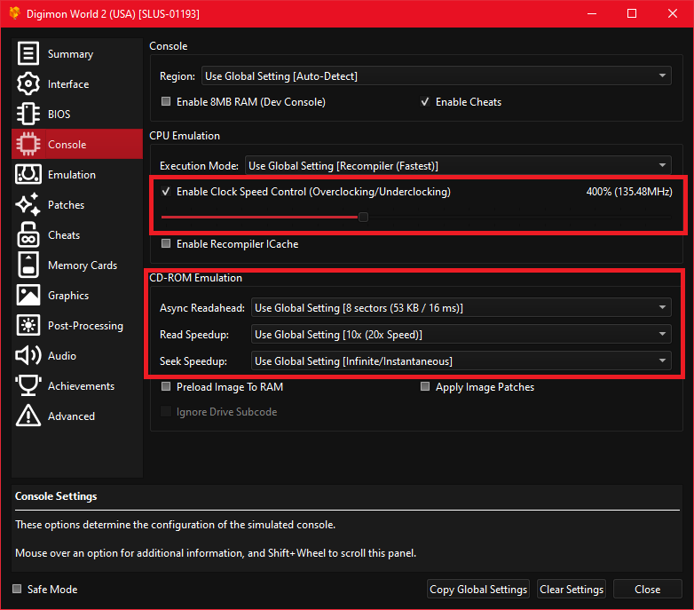Image resolution: width=694 pixels, height=610 pixels.
Task: Open the Cheats icon in sidebar
Action: (x=28, y=234)
